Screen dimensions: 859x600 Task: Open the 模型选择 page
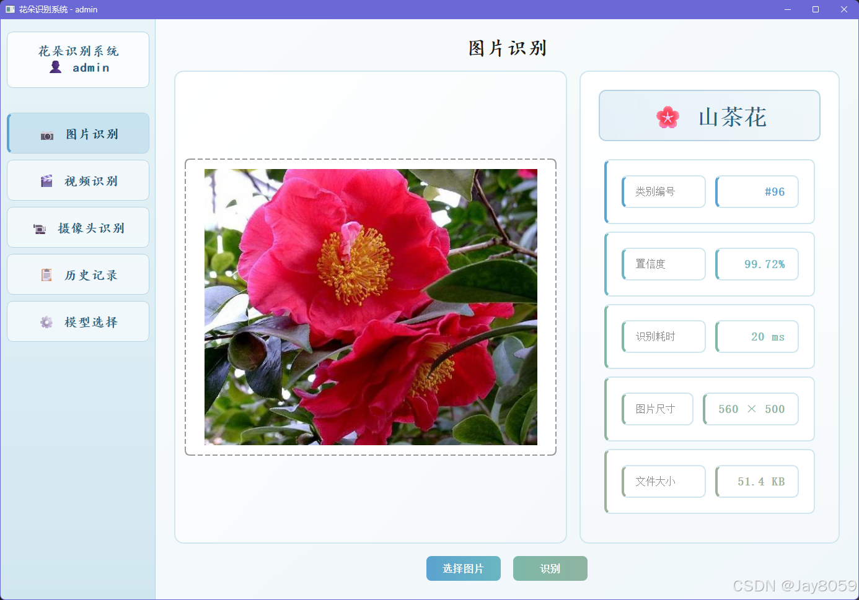[x=78, y=321]
